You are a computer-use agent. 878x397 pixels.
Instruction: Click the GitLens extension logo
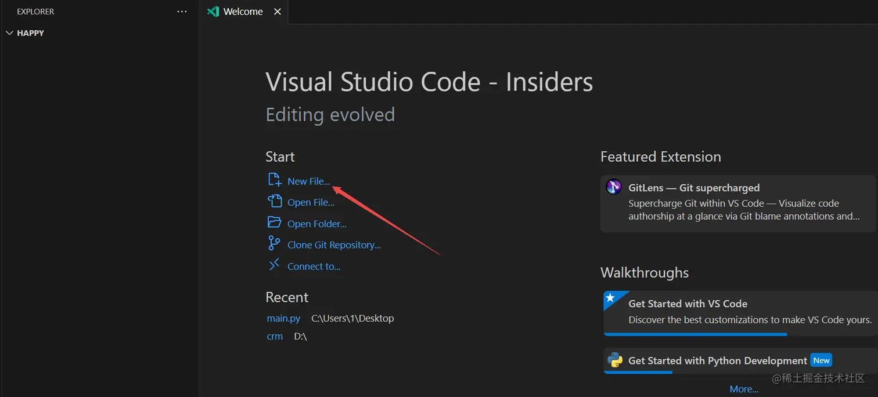(614, 187)
